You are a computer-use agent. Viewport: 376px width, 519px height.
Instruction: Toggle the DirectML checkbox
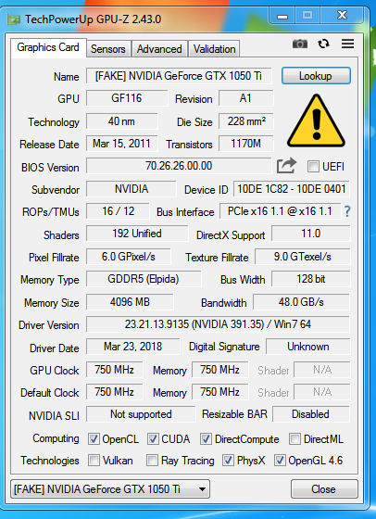click(x=295, y=439)
